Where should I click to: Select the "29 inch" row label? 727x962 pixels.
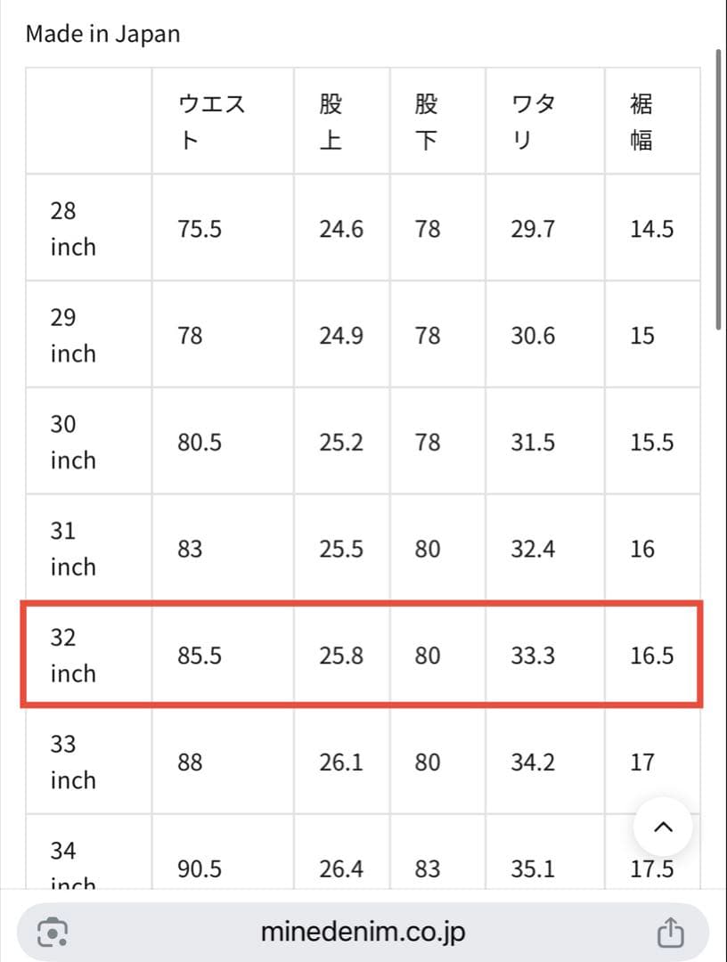[72, 335]
